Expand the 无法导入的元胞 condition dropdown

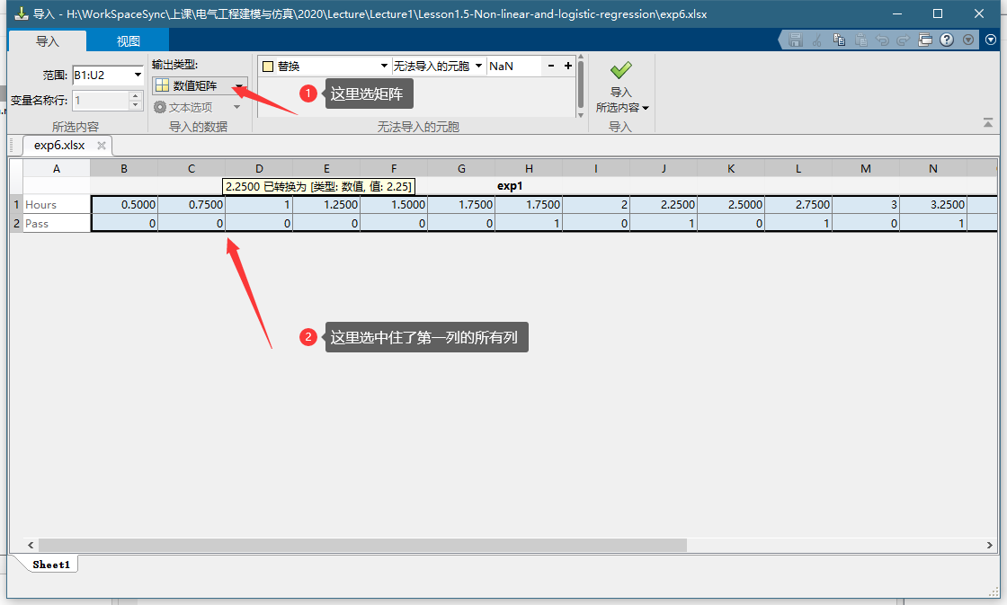(x=479, y=66)
